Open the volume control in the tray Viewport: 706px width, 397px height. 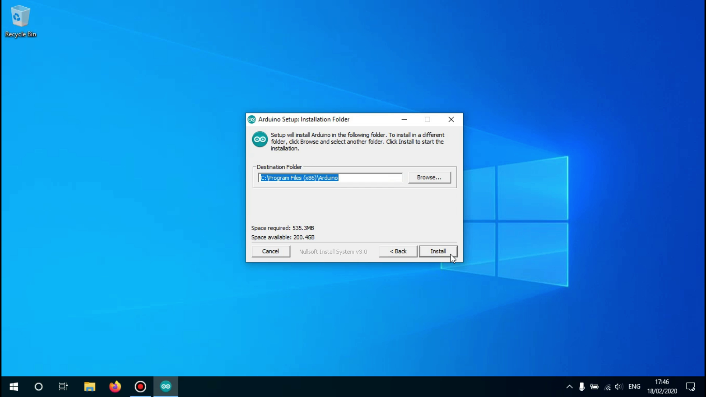point(618,386)
